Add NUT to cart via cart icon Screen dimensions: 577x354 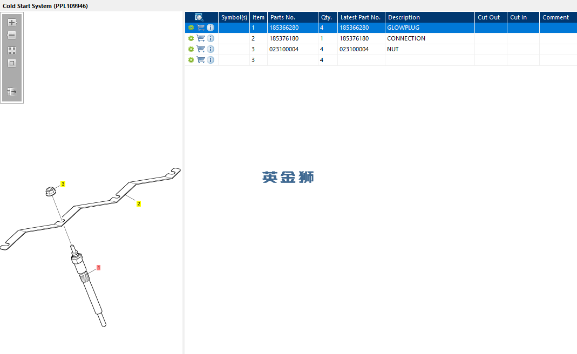coord(201,49)
